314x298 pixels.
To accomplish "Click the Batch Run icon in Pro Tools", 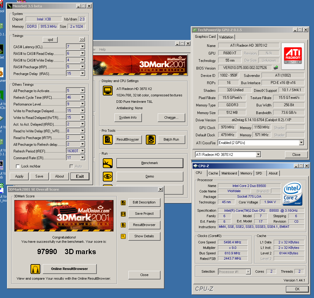I will pos(151,139).
